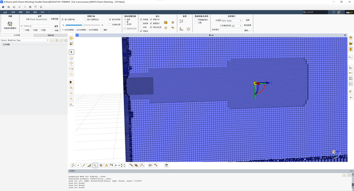Viewport: 354px width, 191px height.
Task: Click the Delta input field
Action: point(39,26)
